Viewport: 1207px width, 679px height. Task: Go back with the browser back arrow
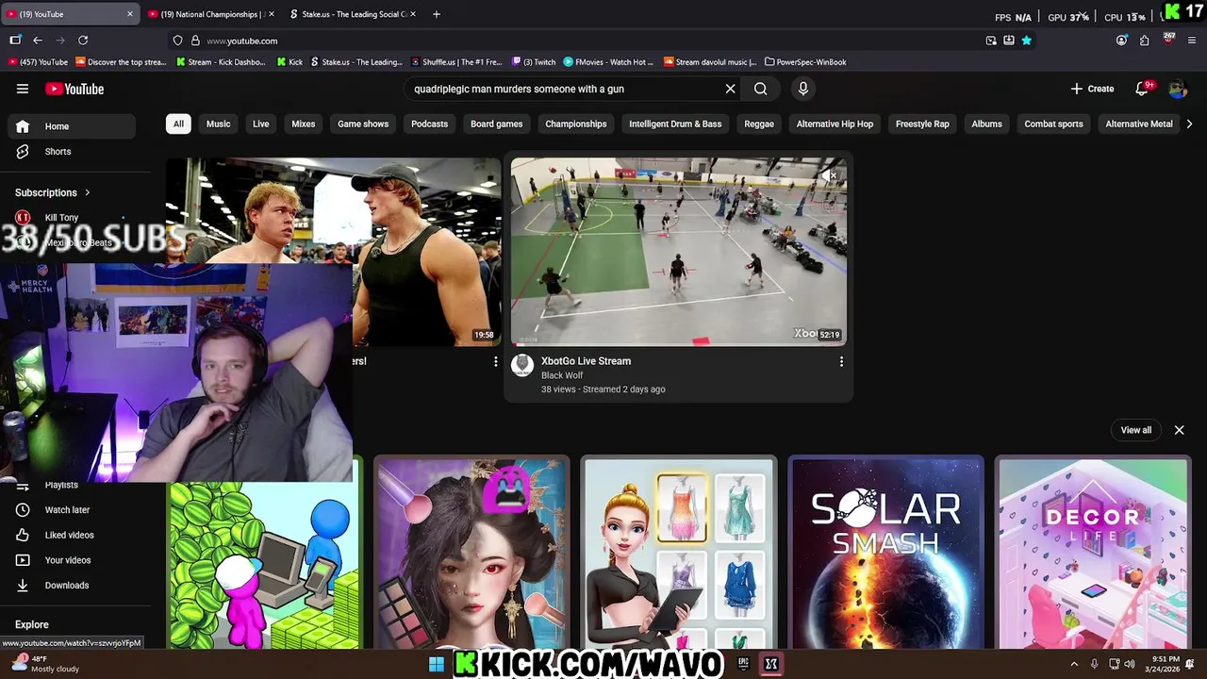click(38, 41)
